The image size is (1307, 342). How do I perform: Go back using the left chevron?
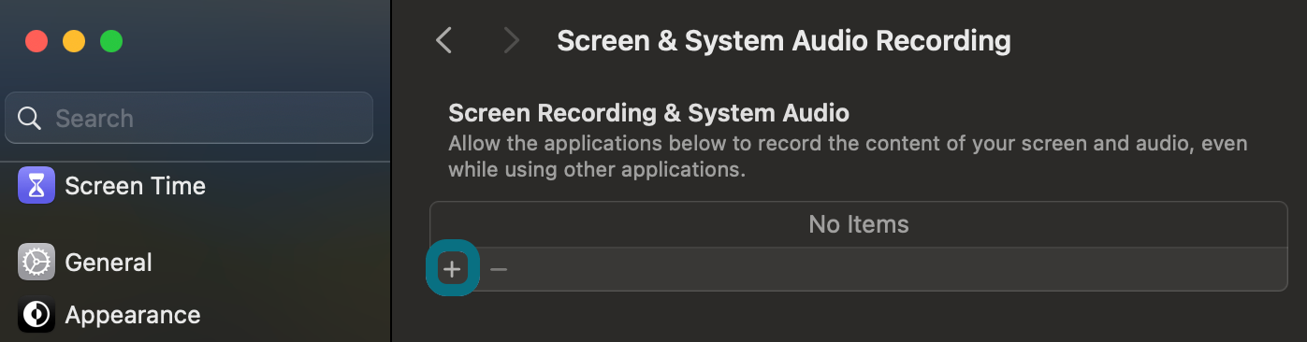[444, 40]
